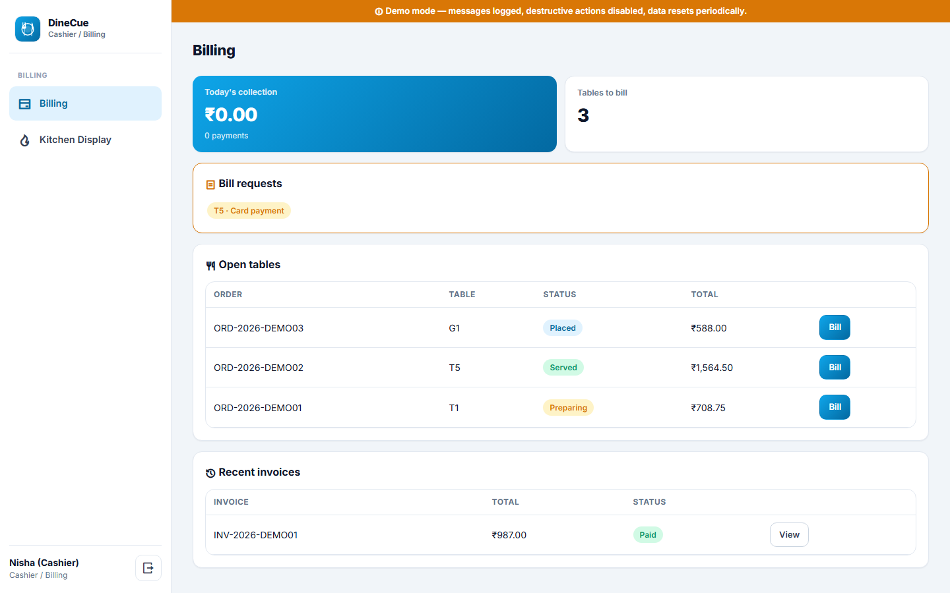The image size is (950, 593).
Task: Click the Preparing status badge
Action: coord(568,408)
